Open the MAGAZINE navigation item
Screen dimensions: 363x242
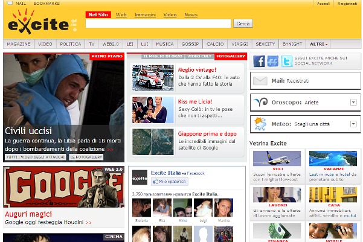(x=19, y=44)
